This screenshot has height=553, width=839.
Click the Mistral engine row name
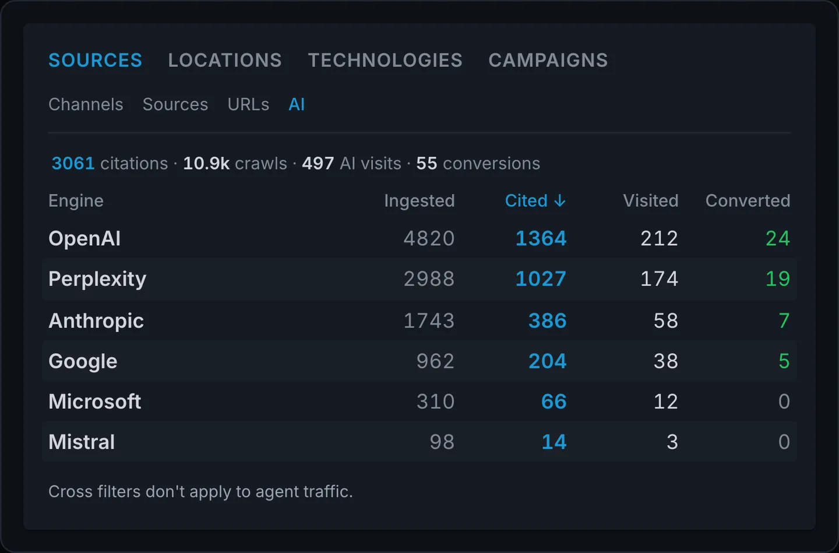point(82,442)
